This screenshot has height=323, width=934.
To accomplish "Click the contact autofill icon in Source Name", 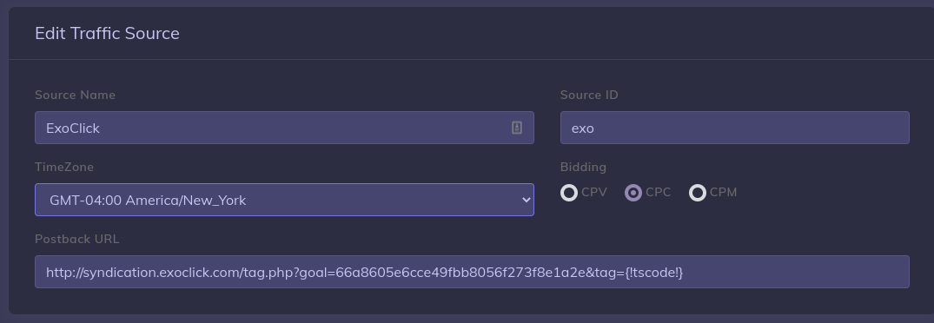I will [516, 128].
